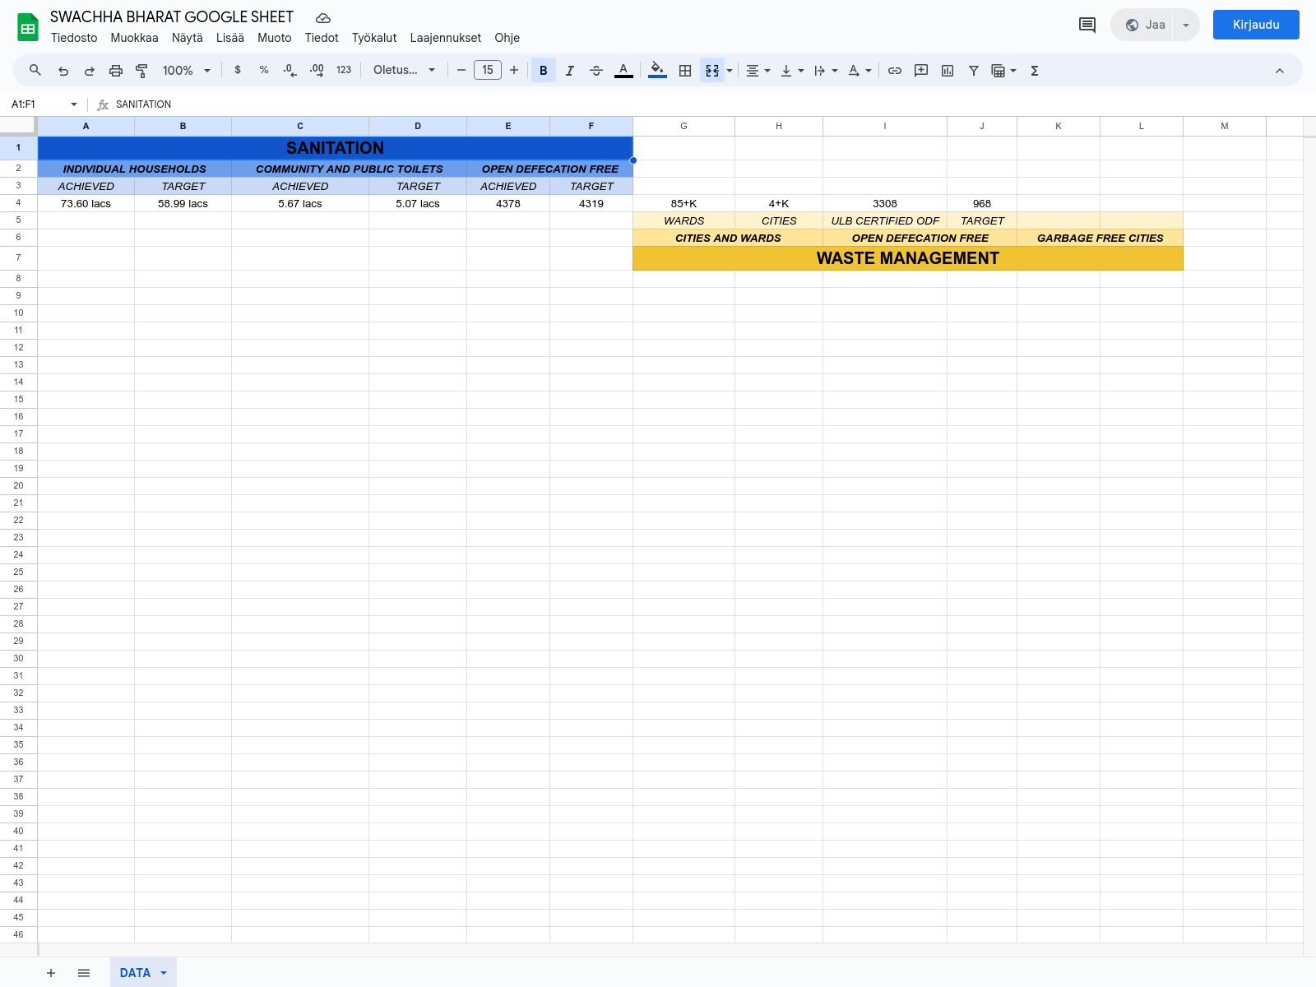Click the redo arrow icon
The height and width of the screenshot is (987, 1316).
90,71
